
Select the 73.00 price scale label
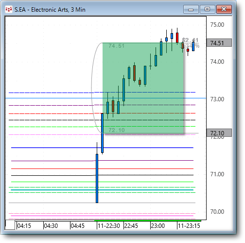217,99
